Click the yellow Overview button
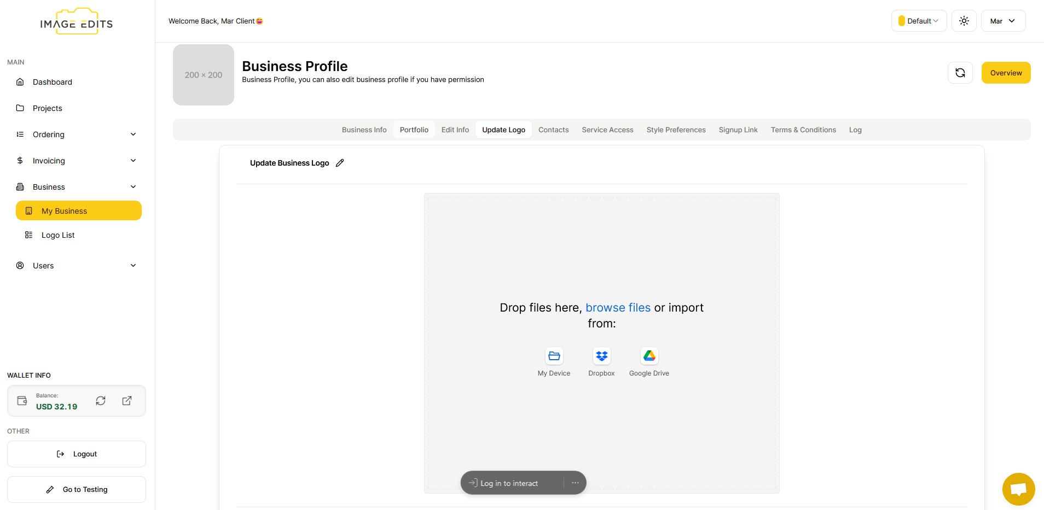Image resolution: width=1044 pixels, height=510 pixels. point(1006,73)
